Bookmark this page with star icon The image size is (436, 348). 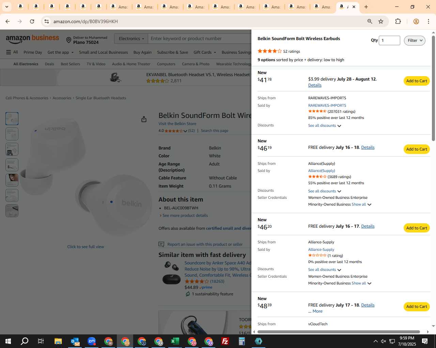point(381,21)
